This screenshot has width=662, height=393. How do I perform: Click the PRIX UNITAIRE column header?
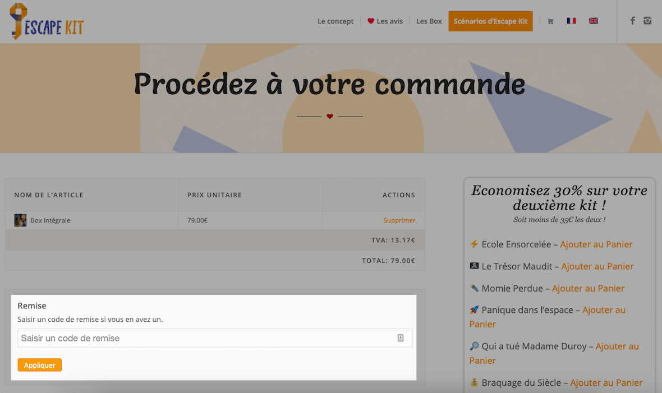[x=214, y=195]
